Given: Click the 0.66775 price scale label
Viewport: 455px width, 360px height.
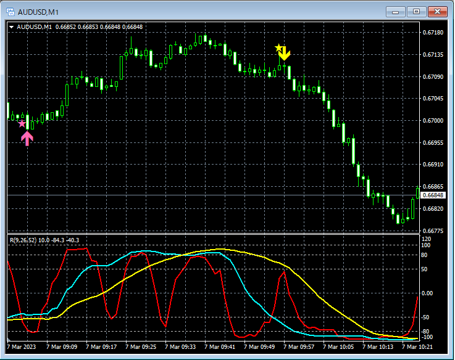Looking at the screenshot, I should 433,231.
